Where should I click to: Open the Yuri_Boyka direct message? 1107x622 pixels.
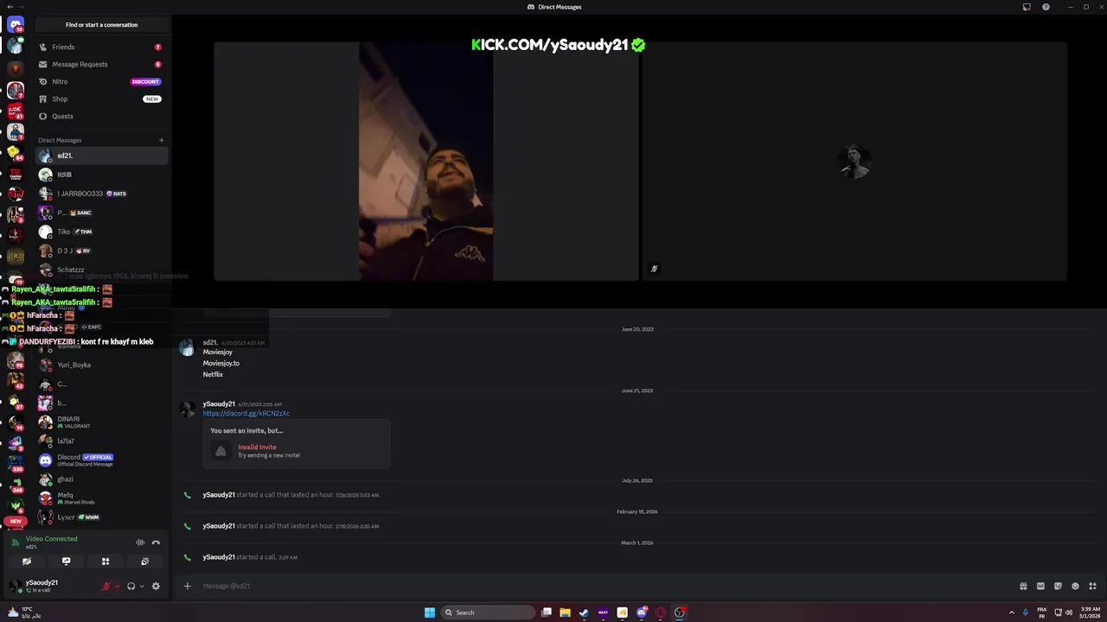click(x=101, y=365)
